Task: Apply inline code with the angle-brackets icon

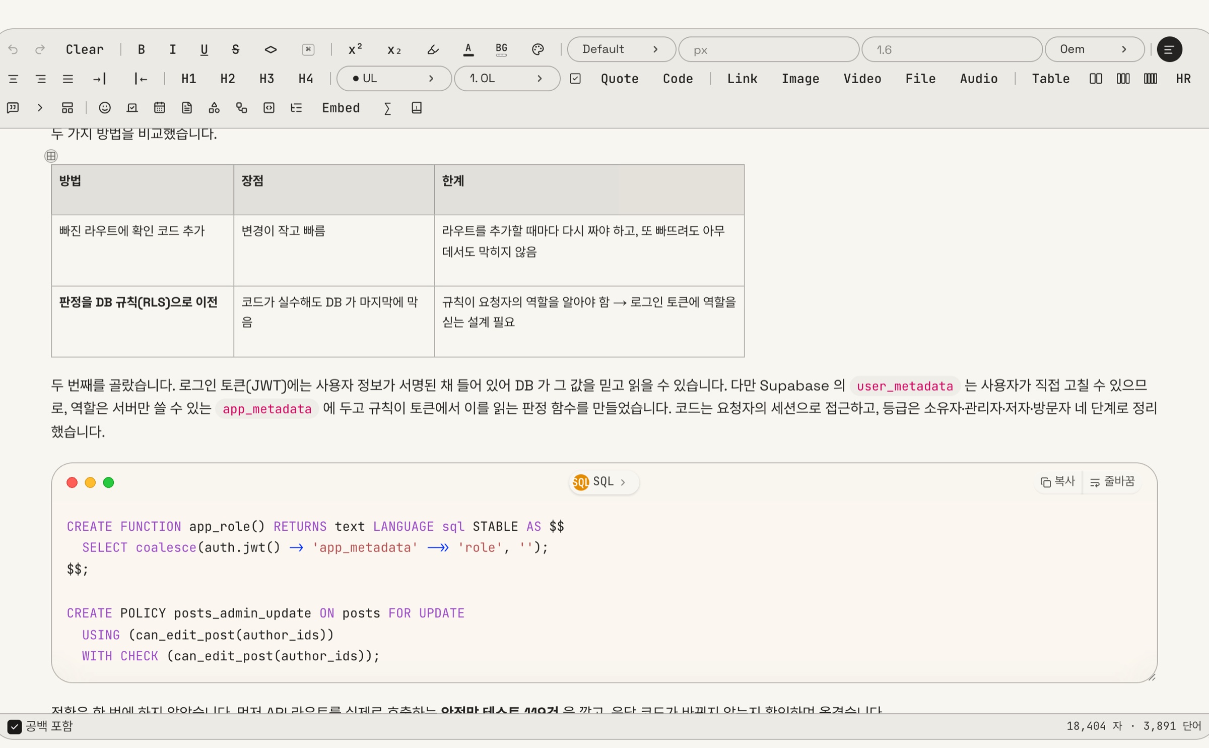Action: [x=271, y=49]
